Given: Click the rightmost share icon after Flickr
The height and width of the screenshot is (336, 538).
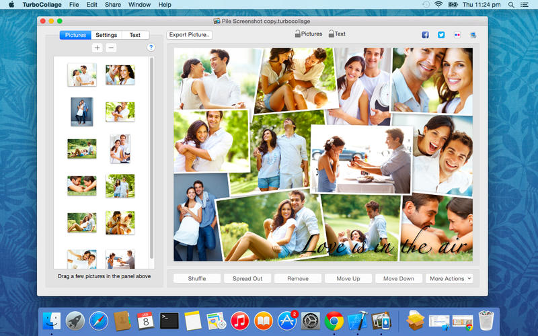Looking at the screenshot, I should point(473,35).
